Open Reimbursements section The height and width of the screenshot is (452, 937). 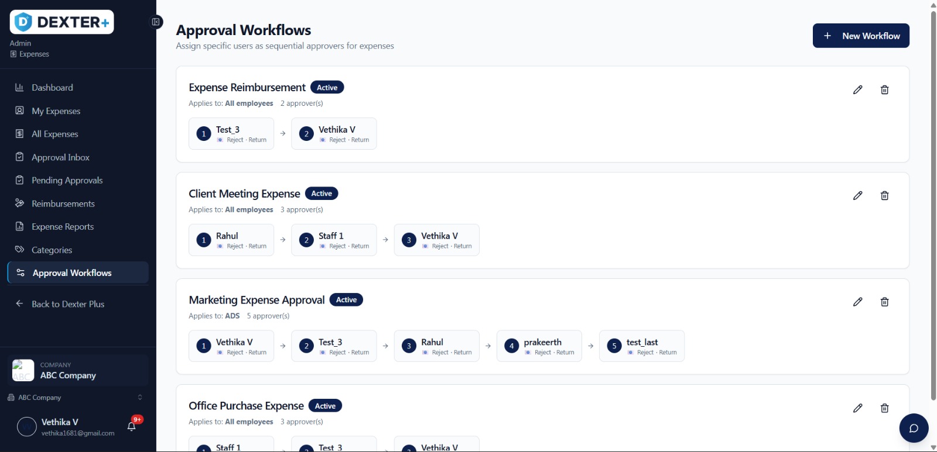[78, 203]
